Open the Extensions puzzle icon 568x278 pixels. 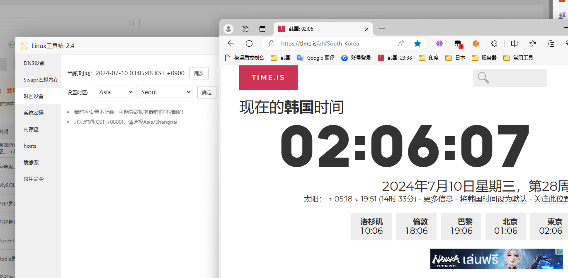click(494, 43)
